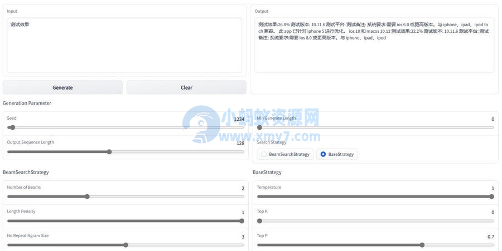Click the Number of Beams slider handle
Screen dimensions: 502x251
(x=87, y=196)
